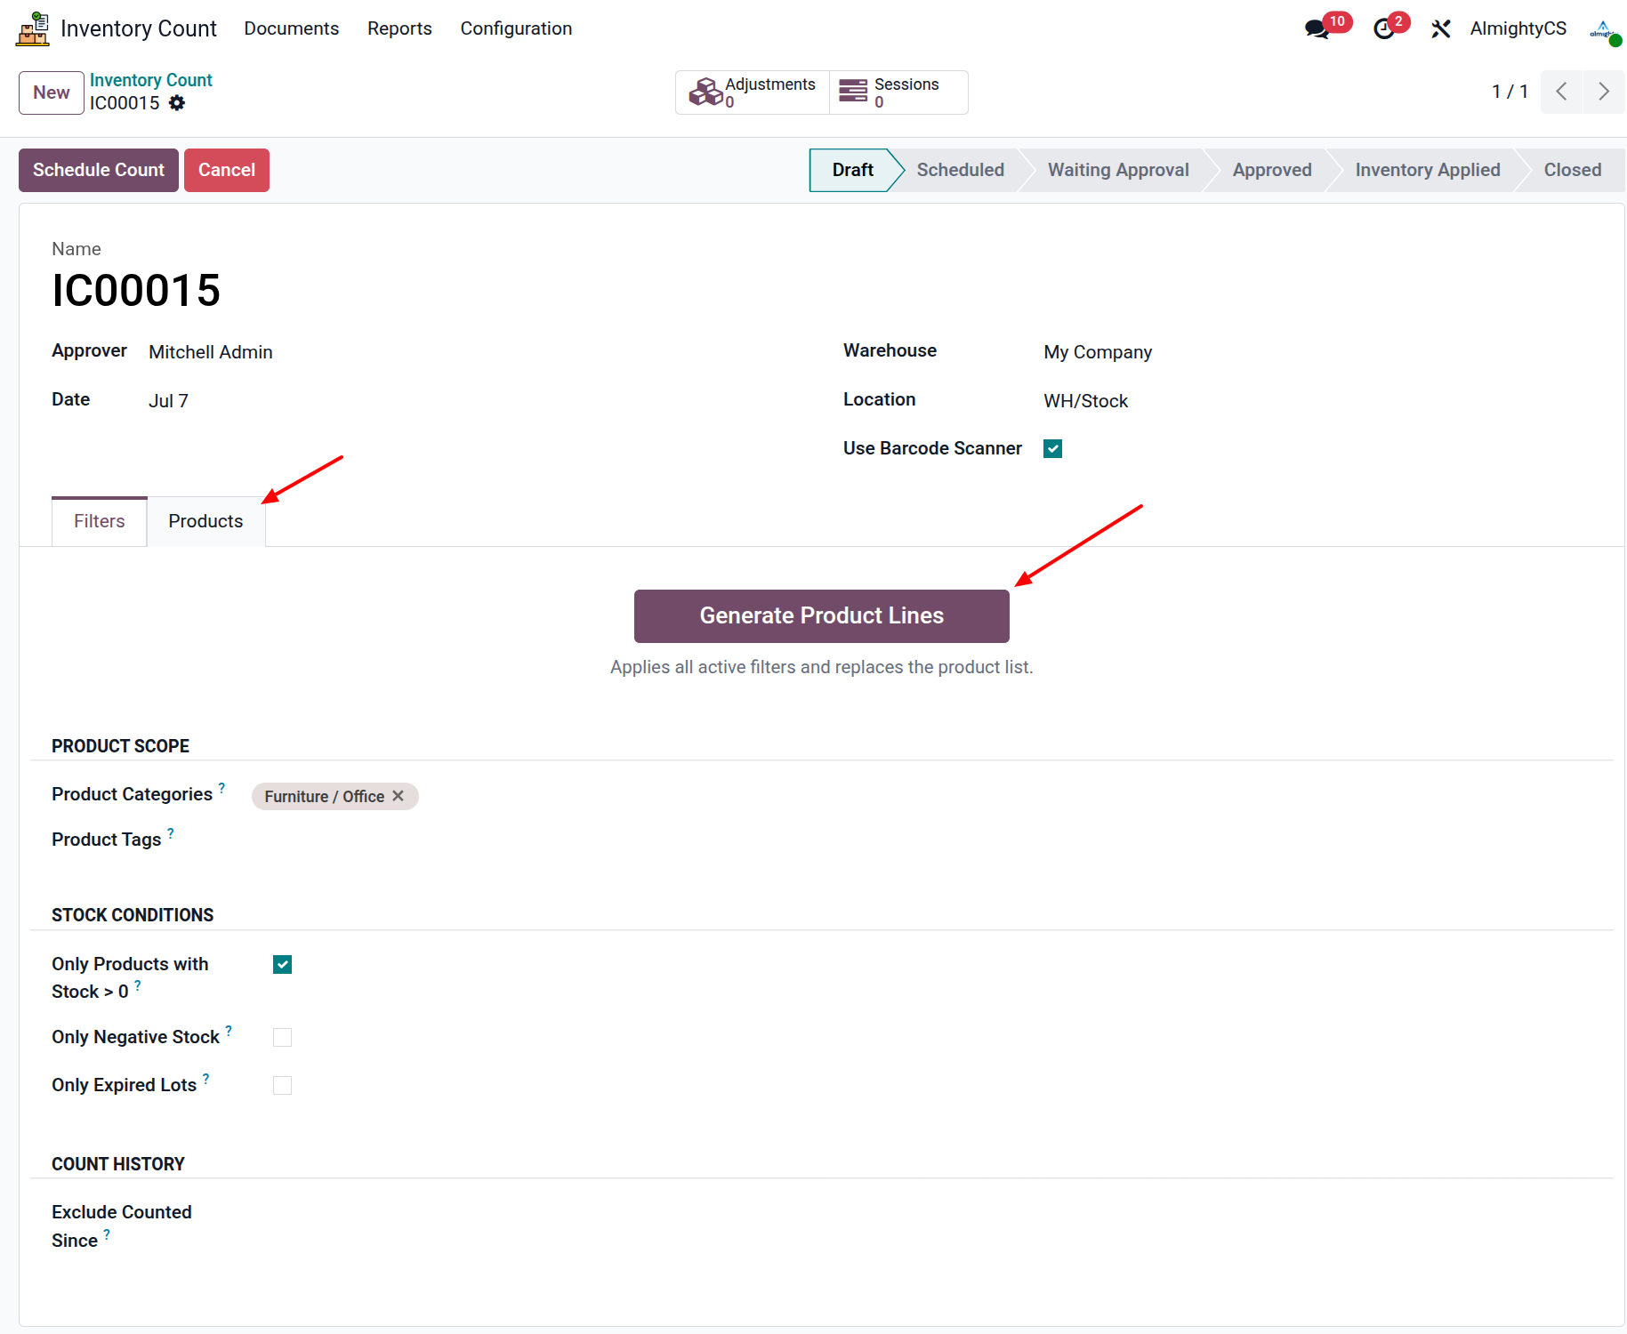Switch to the Products tab

[205, 521]
